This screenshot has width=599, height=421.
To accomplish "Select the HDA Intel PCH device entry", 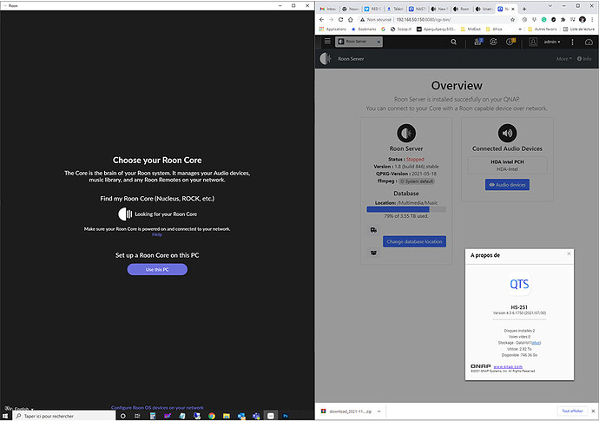I will pos(507,166).
